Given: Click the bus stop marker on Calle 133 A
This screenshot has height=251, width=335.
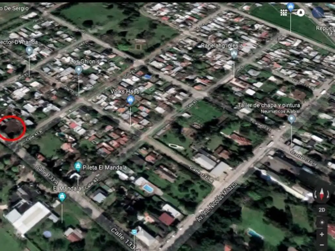Looking at the screenshot, I should (134, 232).
